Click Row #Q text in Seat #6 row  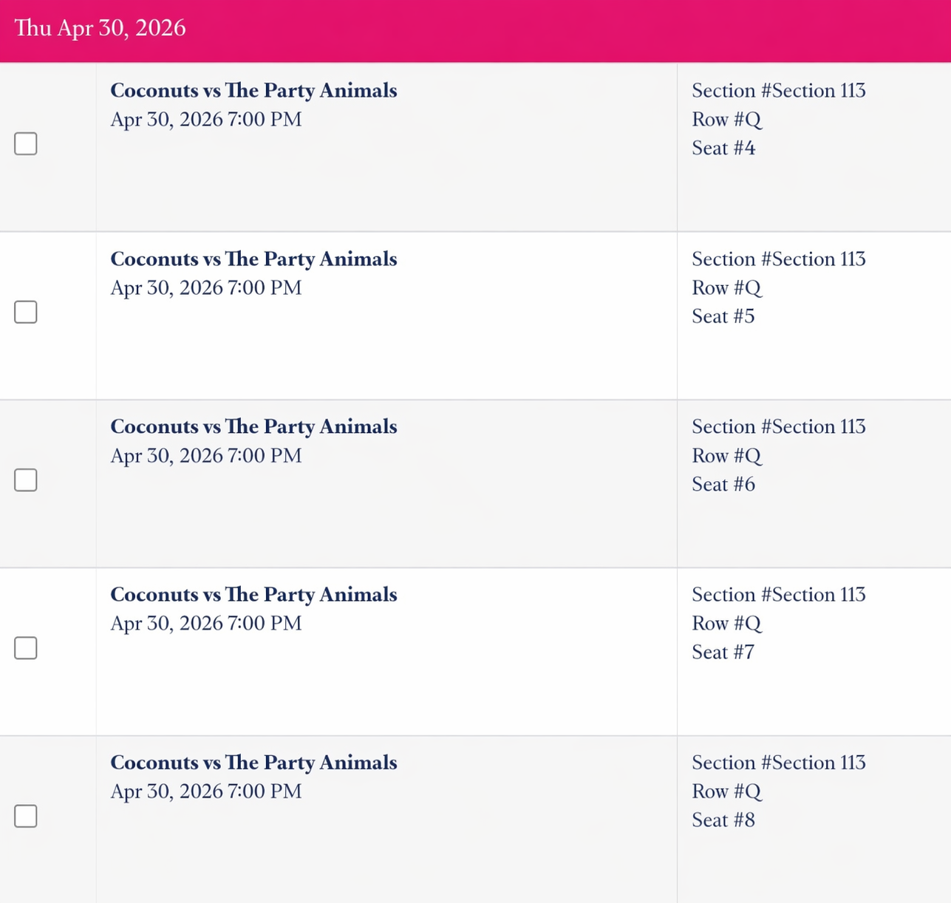click(726, 455)
